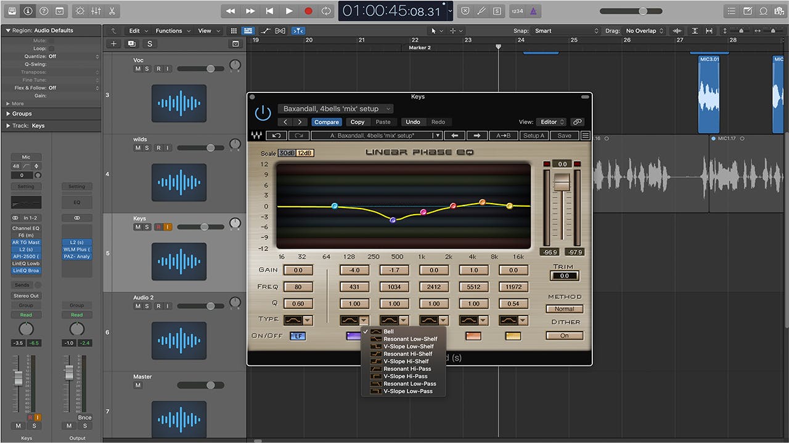789x443 pixels.
Task: Solo the wilds track
Action: click(147, 148)
